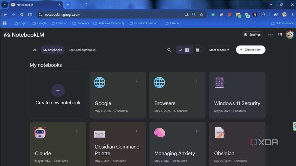296x166 pixels.
Task: Open the tab search dropdown arrow
Action: (4, 4)
